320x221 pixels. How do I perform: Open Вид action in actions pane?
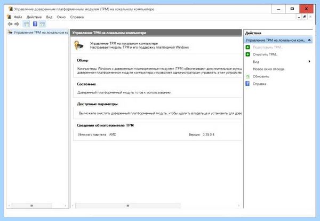255,62
